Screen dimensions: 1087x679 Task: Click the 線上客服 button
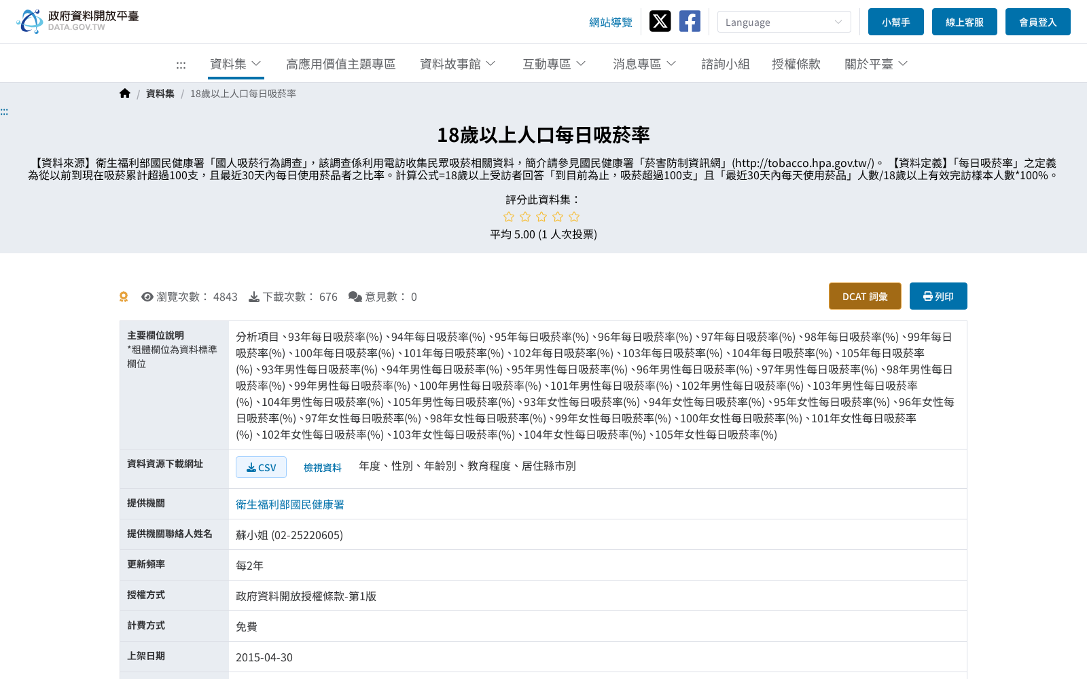[965, 22]
